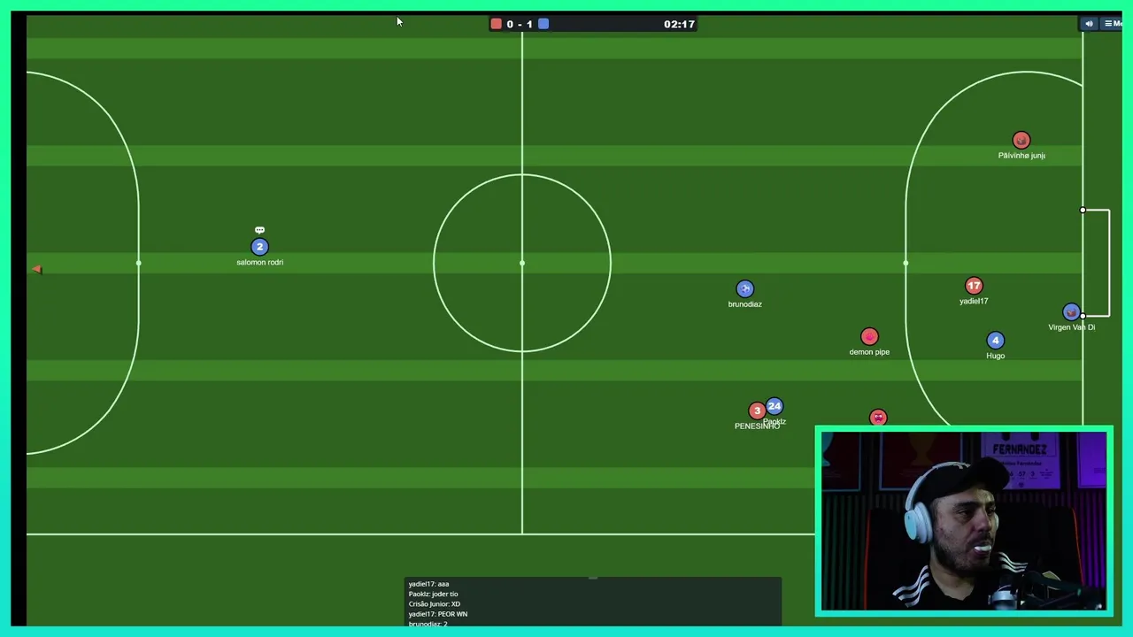The height and width of the screenshot is (637, 1133).
Task: Click chat message 'brunodiaz: 2'
Action: (428, 624)
